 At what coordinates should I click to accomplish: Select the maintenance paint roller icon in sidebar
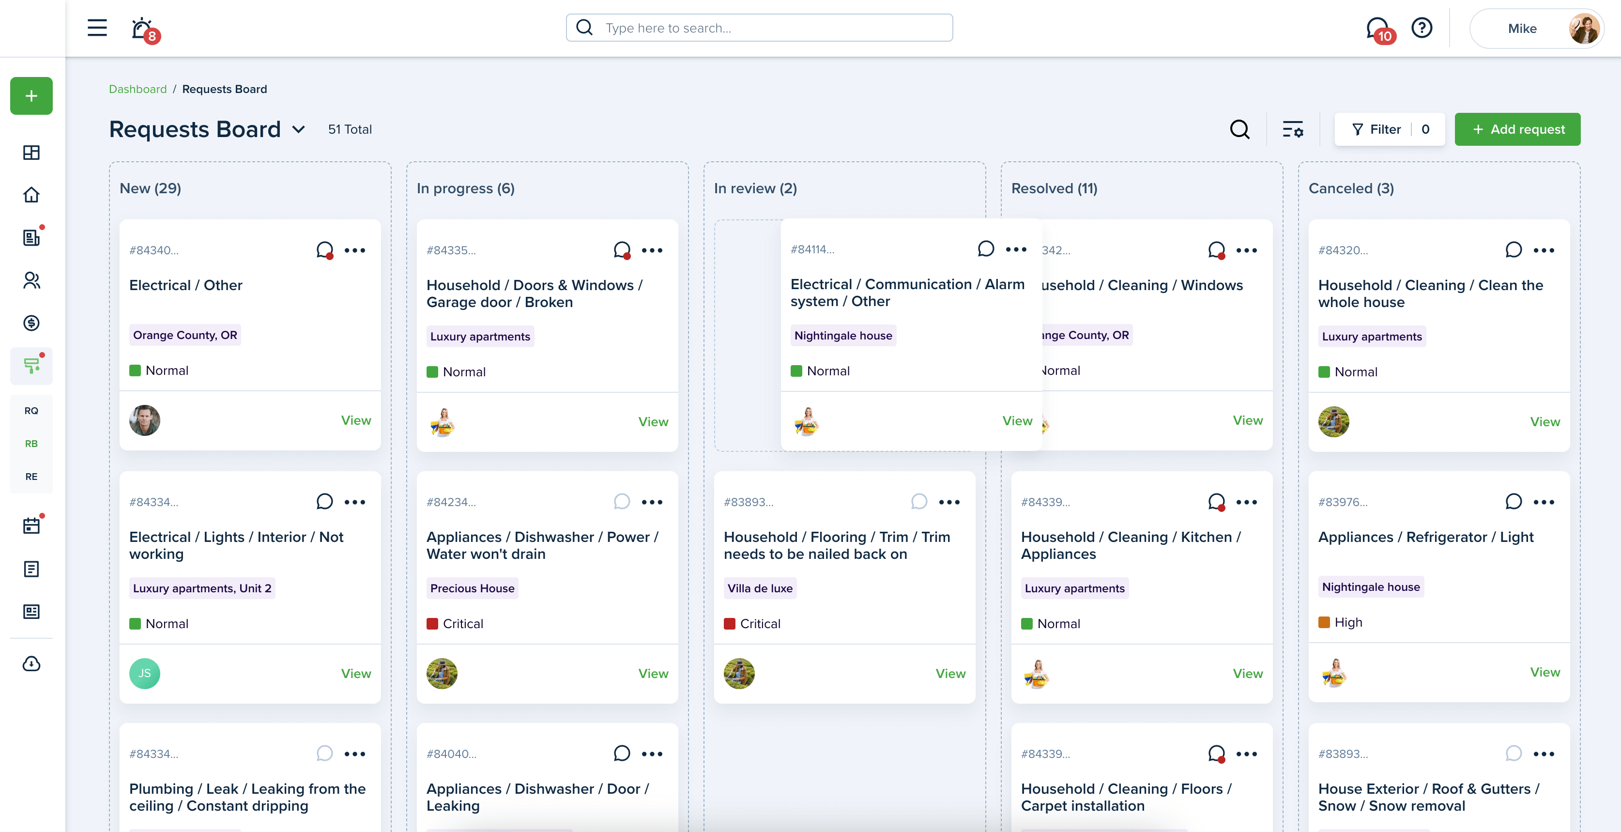point(31,366)
